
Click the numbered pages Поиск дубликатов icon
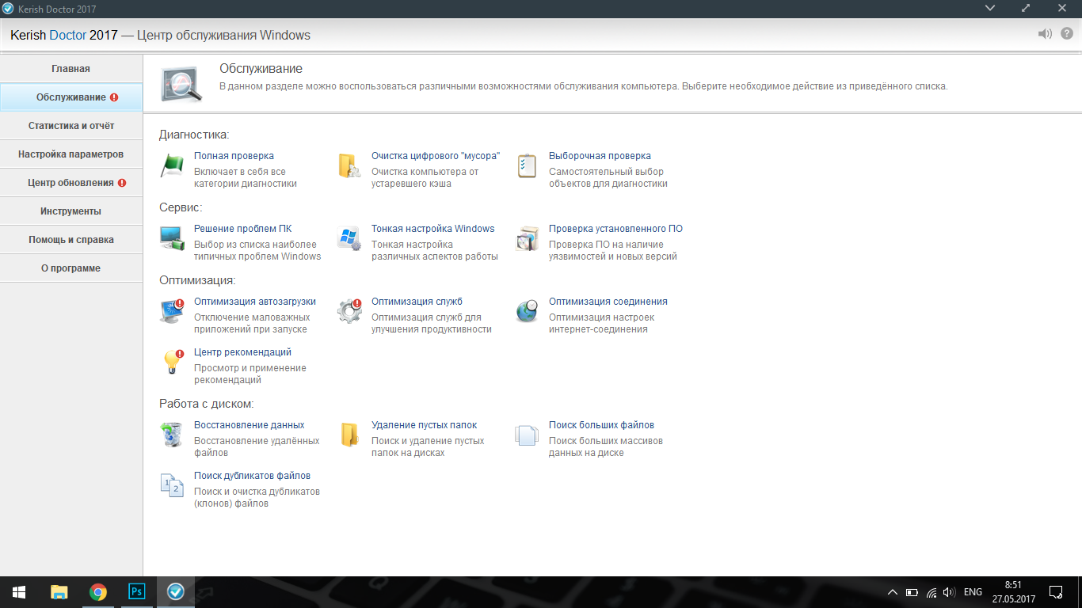click(173, 485)
